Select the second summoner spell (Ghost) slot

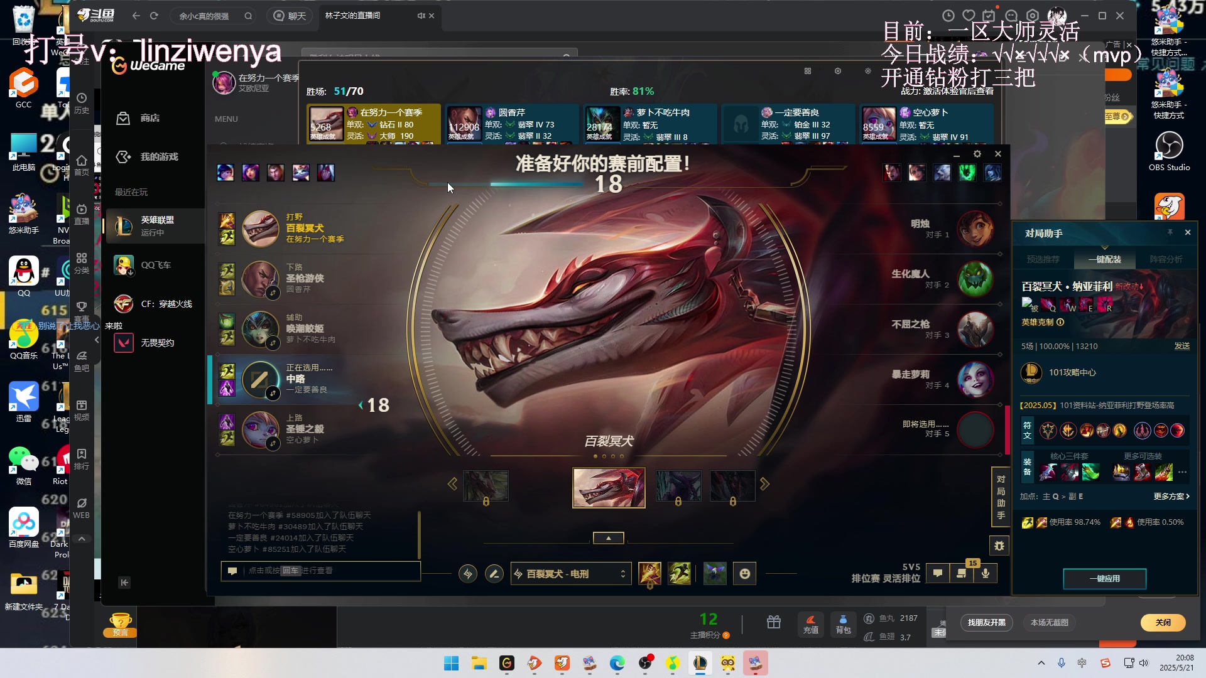(x=680, y=574)
